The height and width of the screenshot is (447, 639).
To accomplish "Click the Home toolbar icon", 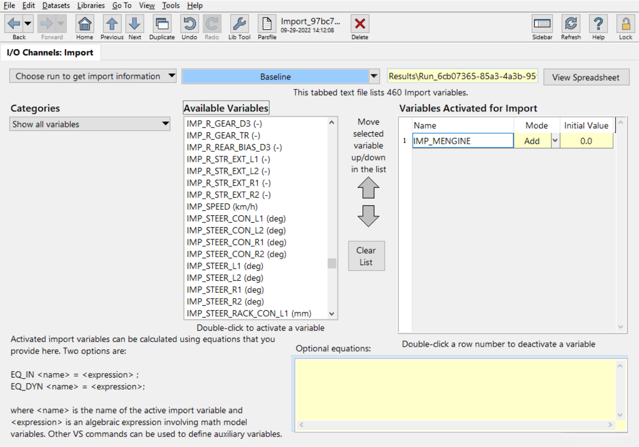I will coord(84,24).
